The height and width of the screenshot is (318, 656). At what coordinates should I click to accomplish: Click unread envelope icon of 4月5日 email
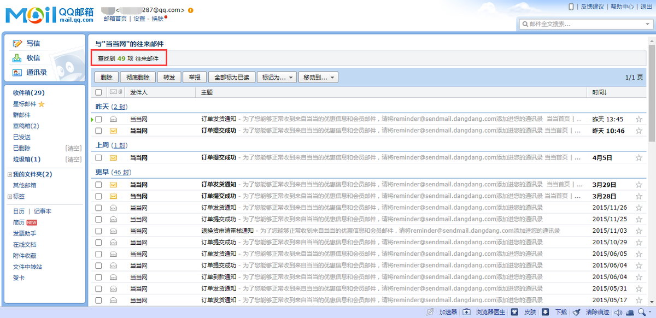(114, 158)
